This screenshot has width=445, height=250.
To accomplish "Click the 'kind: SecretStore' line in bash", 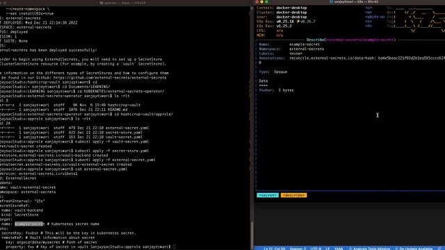I will pos(20,215).
